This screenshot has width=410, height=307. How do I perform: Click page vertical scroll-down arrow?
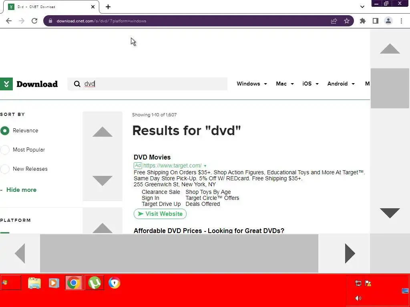coord(390,213)
